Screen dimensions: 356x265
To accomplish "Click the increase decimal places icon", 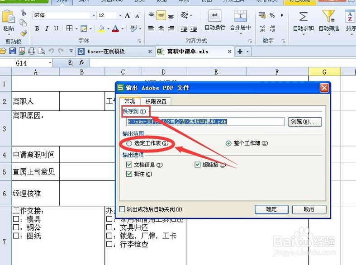I will tap(262, 28).
